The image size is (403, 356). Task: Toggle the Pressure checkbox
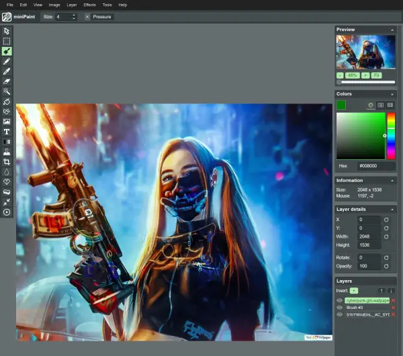point(87,17)
